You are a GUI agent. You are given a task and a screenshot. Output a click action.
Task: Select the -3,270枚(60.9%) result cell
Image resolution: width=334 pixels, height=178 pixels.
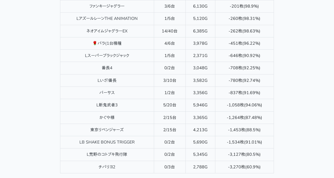point(244,167)
